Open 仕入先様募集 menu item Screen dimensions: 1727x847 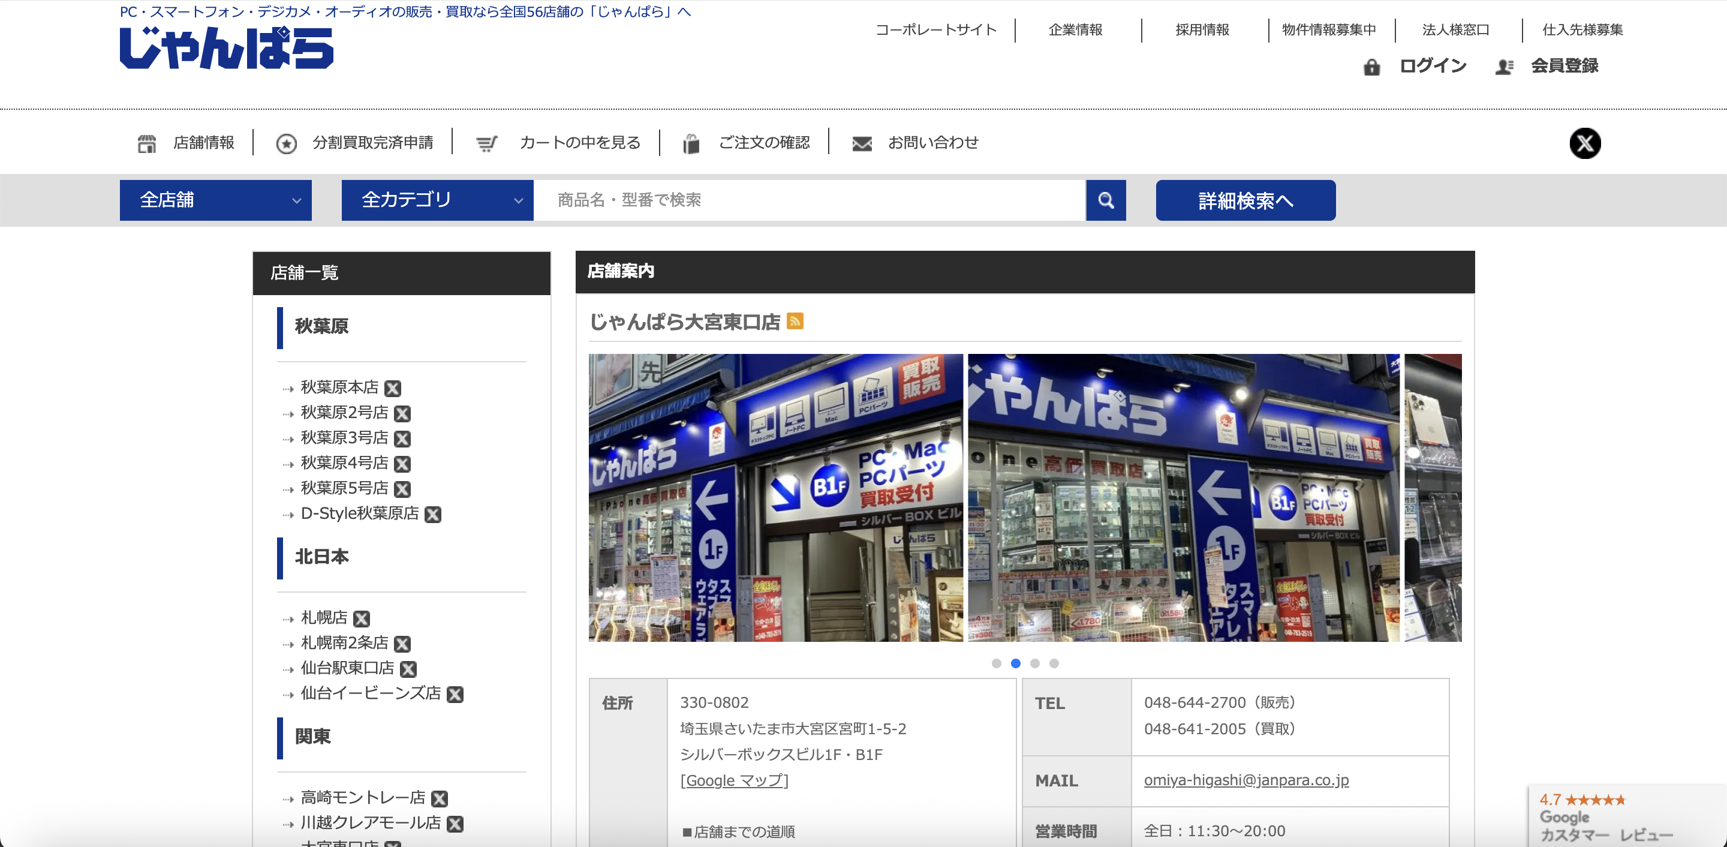(x=1582, y=29)
